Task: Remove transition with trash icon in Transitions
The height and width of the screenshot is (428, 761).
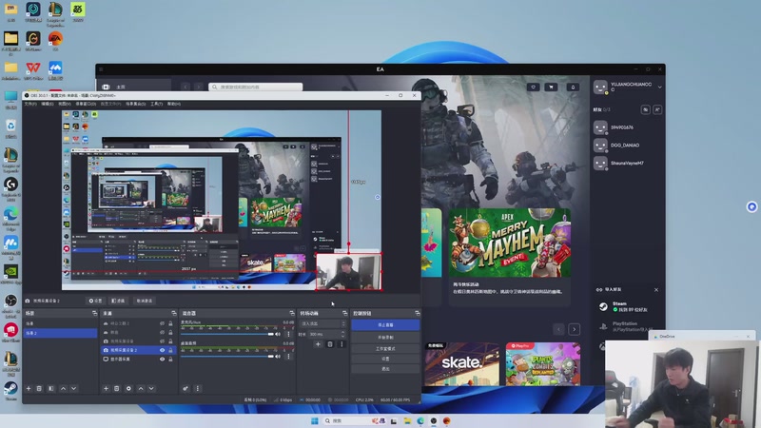Action: [330, 344]
